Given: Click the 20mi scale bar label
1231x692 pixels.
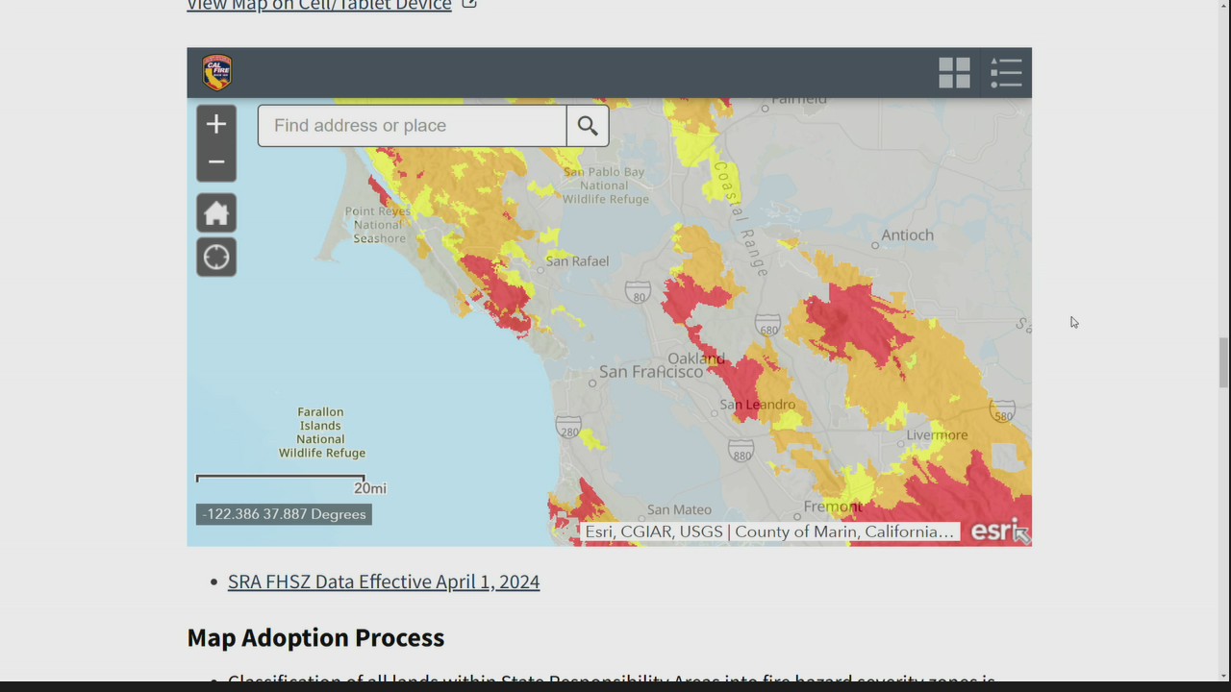Looking at the screenshot, I should (370, 488).
